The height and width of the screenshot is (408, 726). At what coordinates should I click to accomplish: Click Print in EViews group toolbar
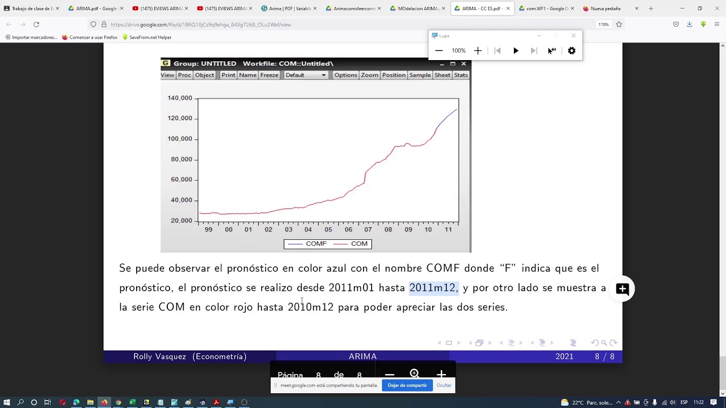click(x=228, y=75)
